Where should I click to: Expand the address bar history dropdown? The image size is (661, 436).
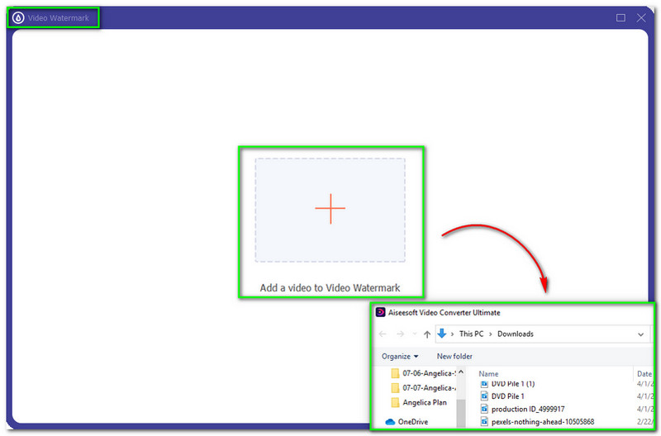[x=641, y=334]
